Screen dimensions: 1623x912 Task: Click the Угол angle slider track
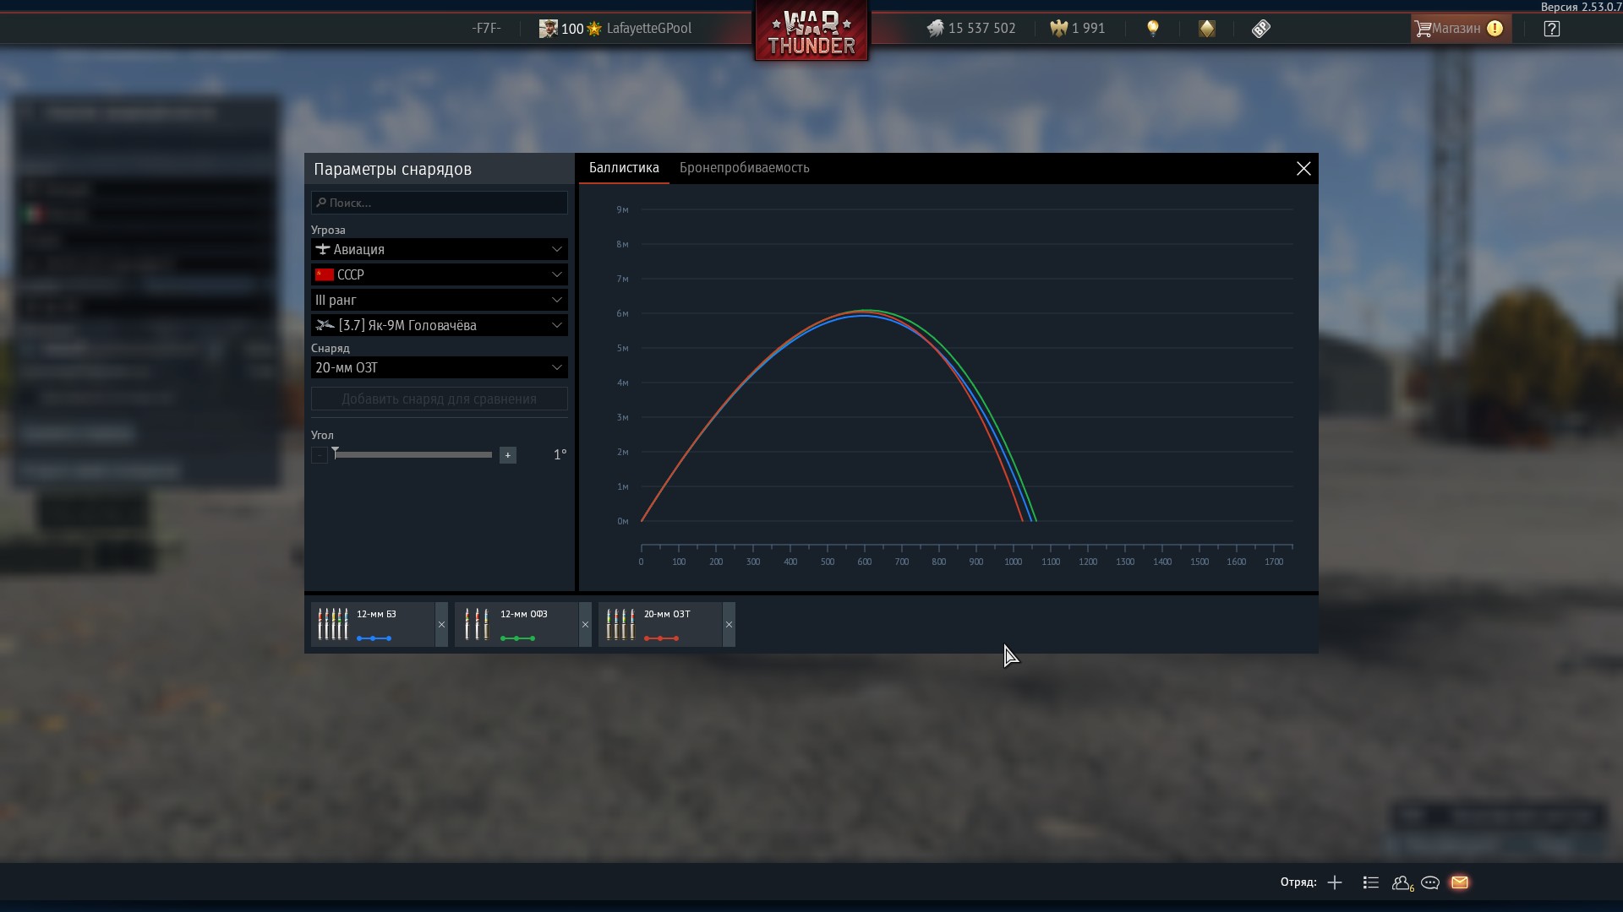click(414, 455)
